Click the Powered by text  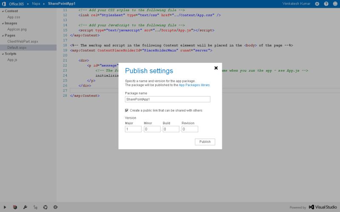[298, 207]
